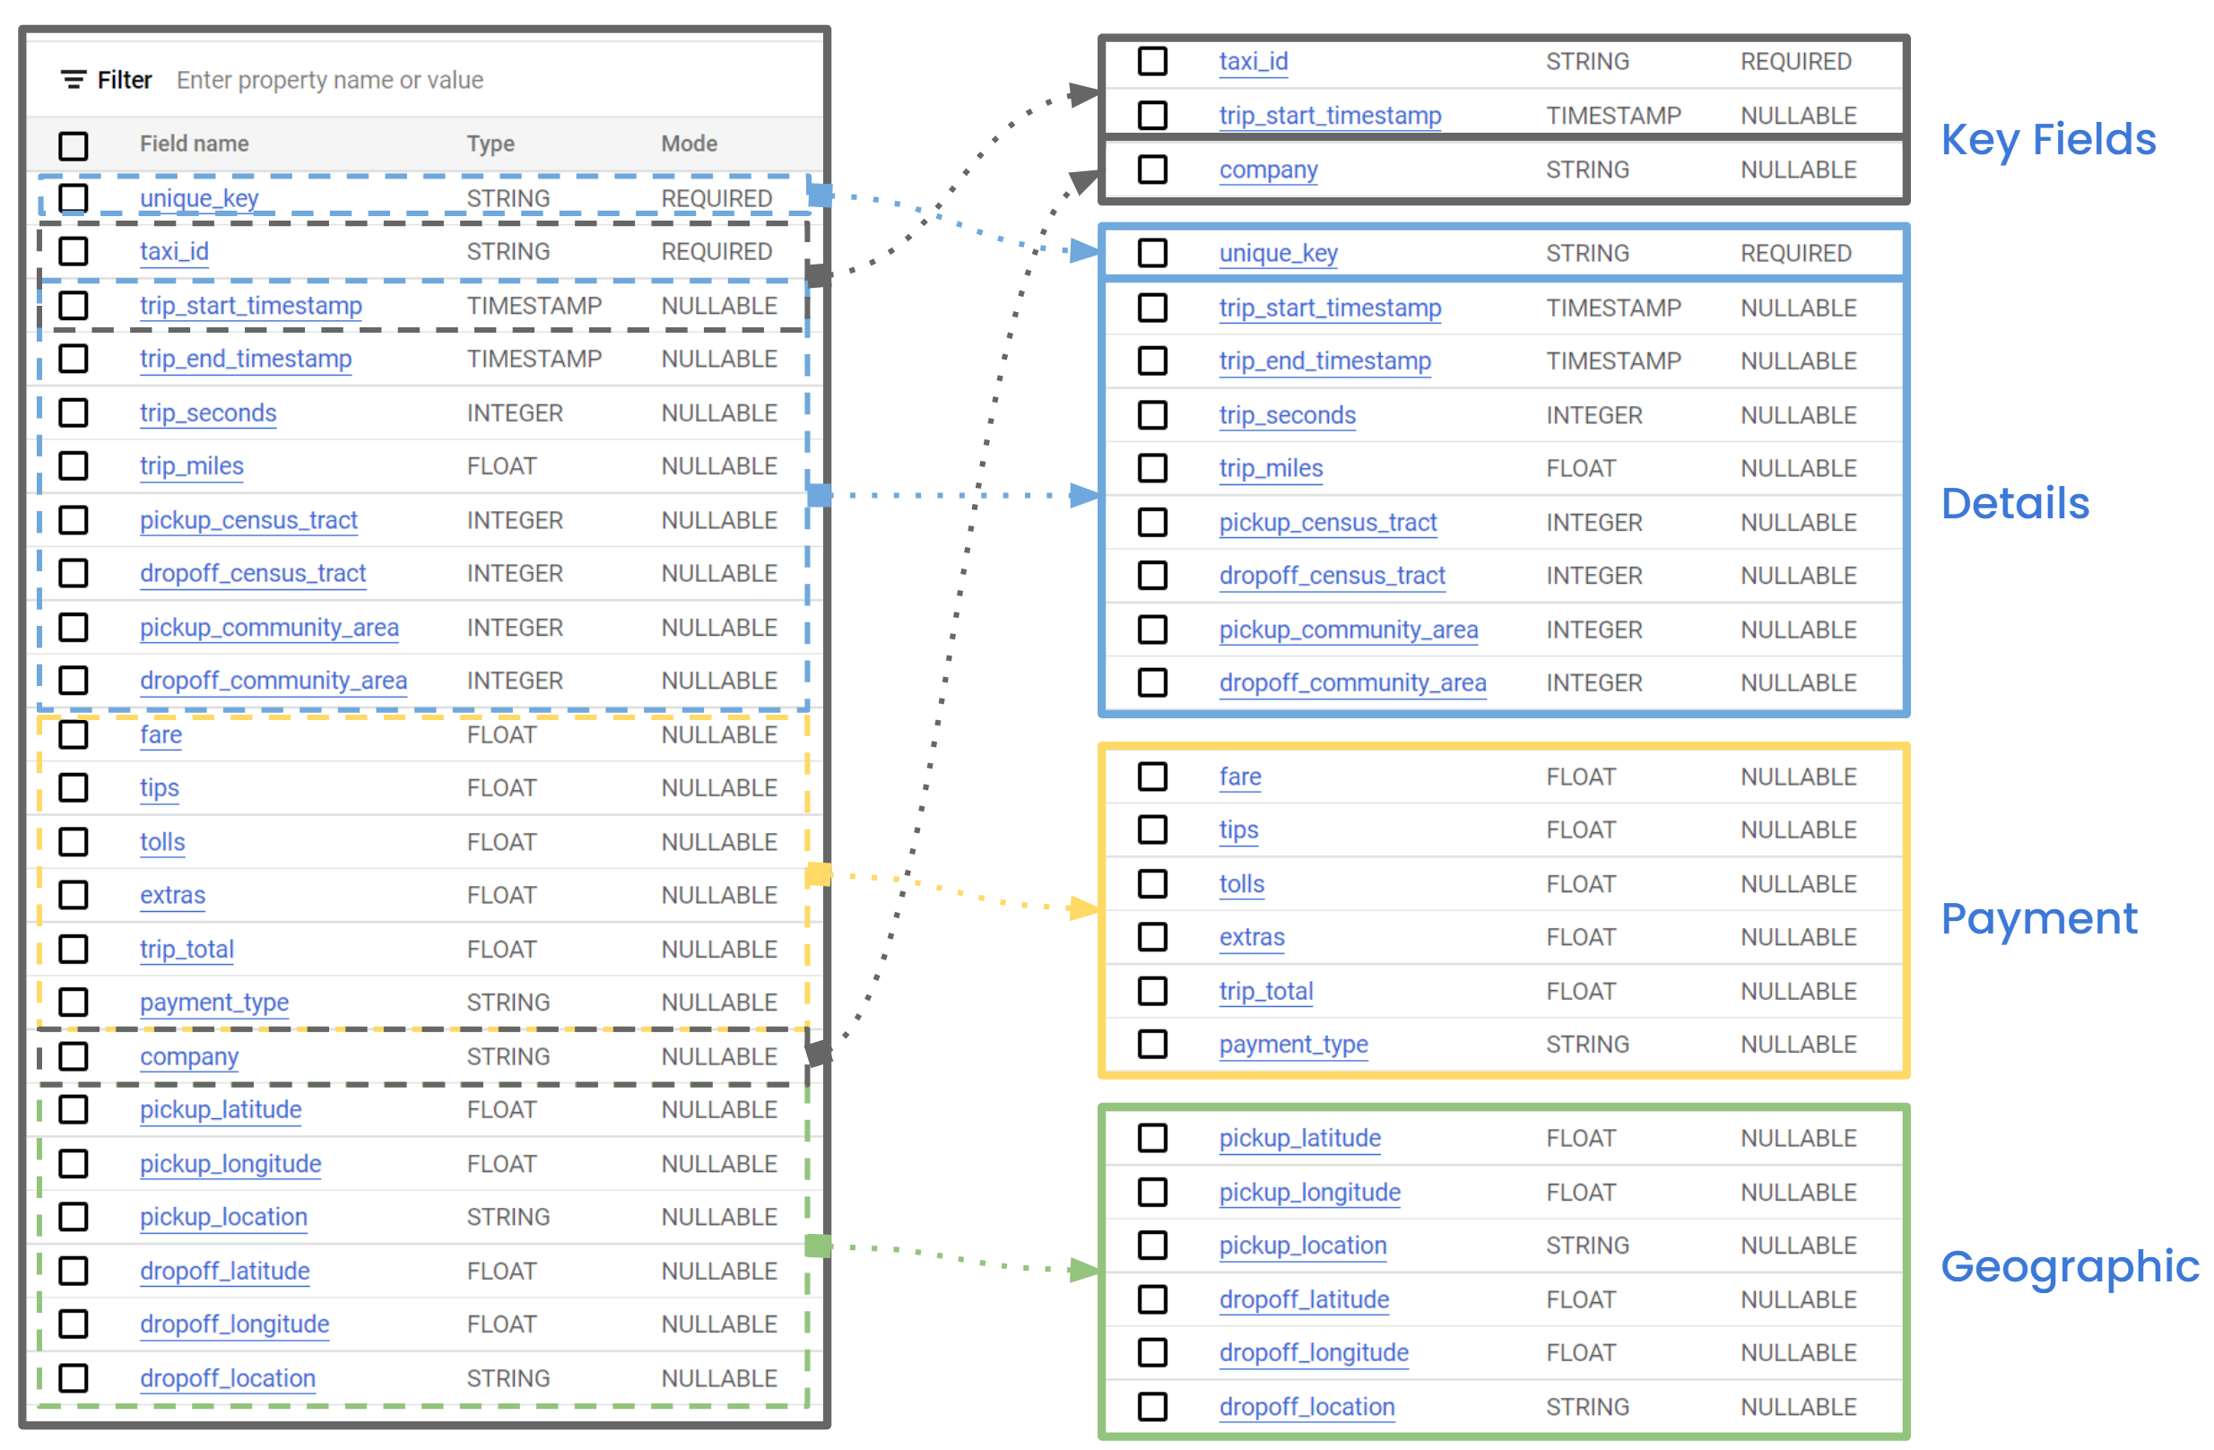Viewport: 2214px width, 1450px height.
Task: Check the dropoff_location checkbox in the Geographic group
Action: point(1151,1406)
